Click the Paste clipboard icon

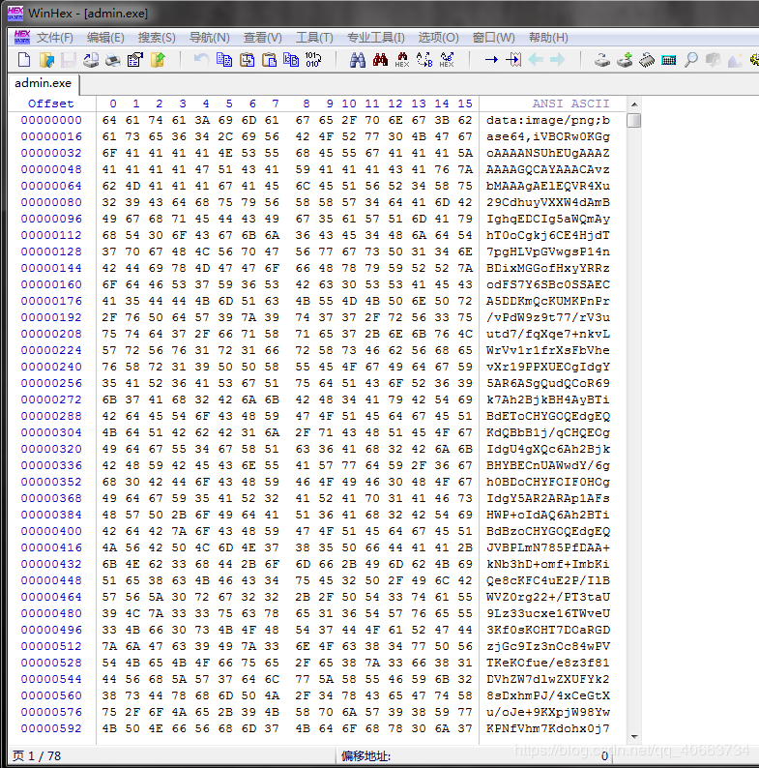270,60
